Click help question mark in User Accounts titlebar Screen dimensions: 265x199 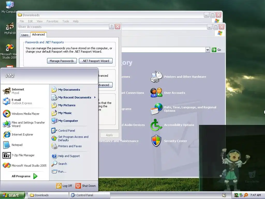(112, 27)
